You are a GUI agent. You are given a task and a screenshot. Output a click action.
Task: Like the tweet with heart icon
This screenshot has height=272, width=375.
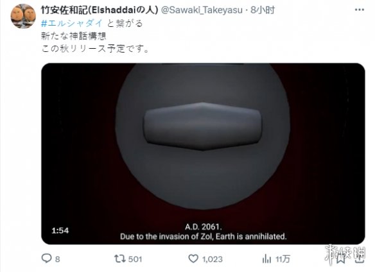pyautogui.click(x=193, y=259)
